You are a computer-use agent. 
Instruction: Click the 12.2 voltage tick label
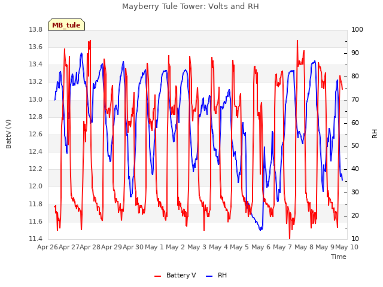point(36,169)
